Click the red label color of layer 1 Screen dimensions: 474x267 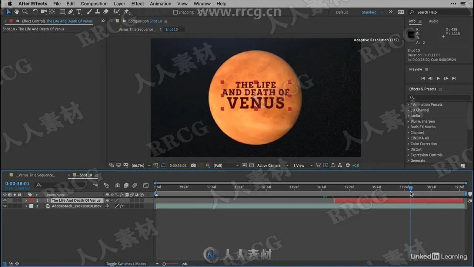click(x=31, y=201)
